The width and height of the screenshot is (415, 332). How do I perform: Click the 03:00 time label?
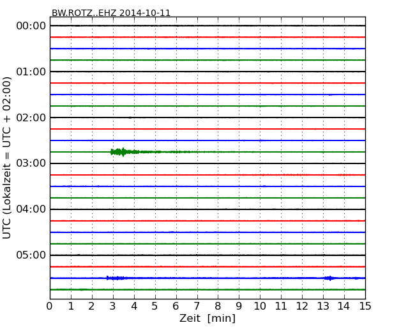(31, 163)
